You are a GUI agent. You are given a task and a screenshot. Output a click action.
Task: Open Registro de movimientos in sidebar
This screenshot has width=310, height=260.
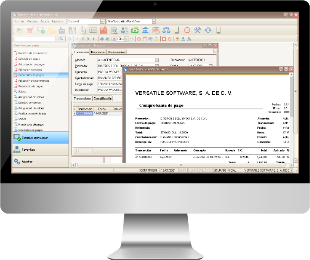coord(31,53)
